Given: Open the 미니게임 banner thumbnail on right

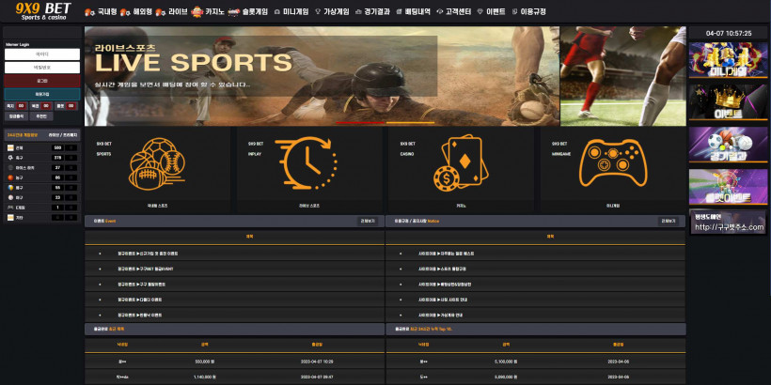Looking at the screenshot, I should 728,60.
